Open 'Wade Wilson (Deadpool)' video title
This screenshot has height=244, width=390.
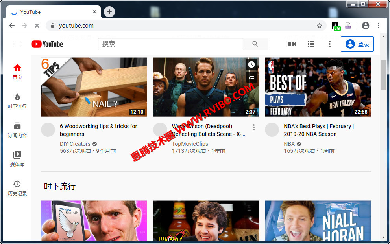[209, 130]
